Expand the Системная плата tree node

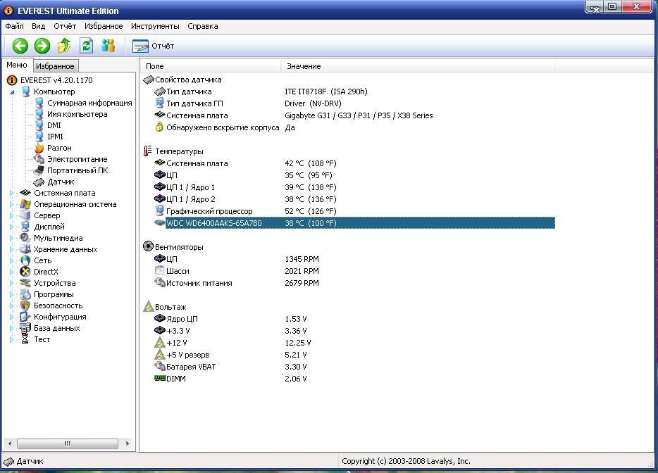[x=12, y=194]
